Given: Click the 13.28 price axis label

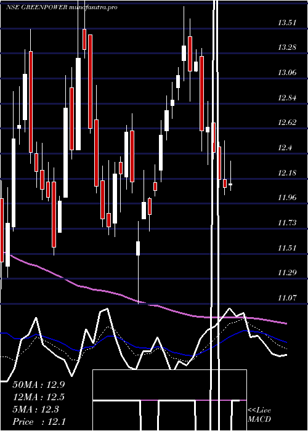Looking at the screenshot, I should tap(287, 47).
